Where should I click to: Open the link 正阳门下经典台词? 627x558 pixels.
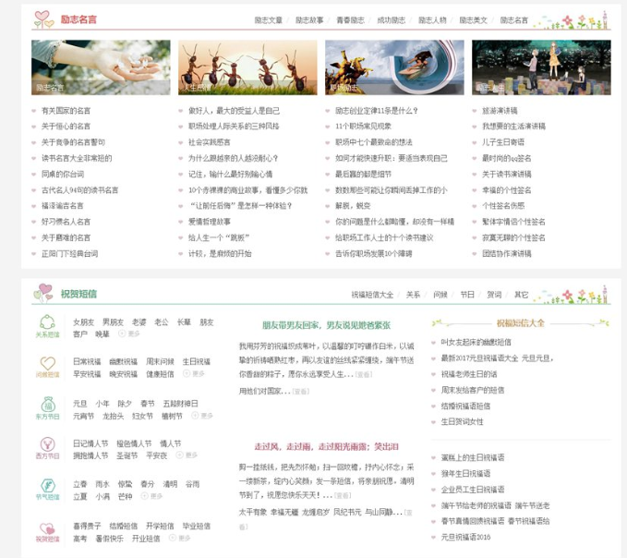pyautogui.click(x=69, y=254)
